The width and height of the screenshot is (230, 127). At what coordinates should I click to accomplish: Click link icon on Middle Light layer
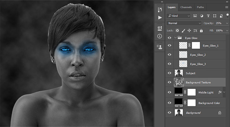(185, 92)
